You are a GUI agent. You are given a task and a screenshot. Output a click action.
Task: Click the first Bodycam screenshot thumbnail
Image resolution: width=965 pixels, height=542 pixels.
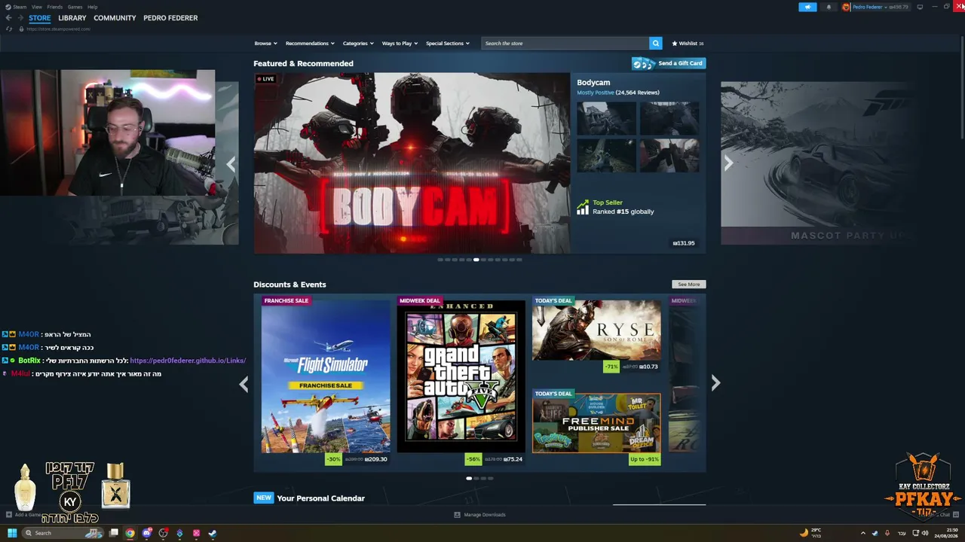point(606,118)
